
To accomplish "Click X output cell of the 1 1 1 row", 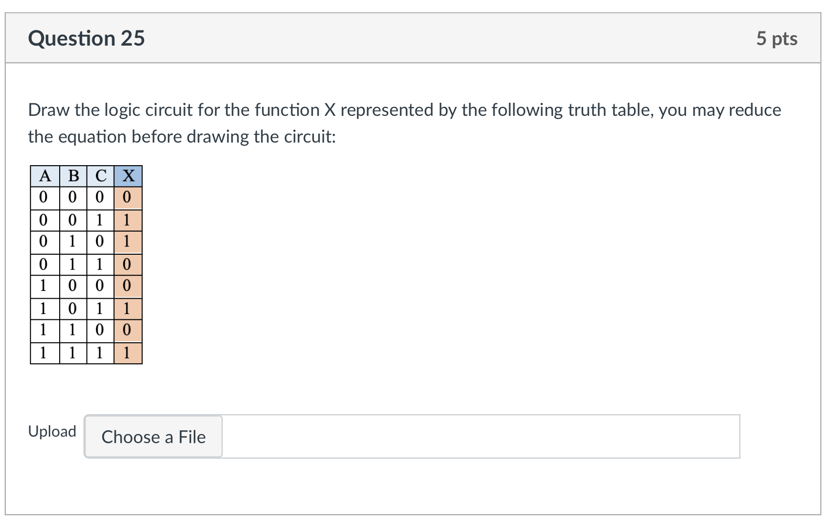I will [128, 353].
